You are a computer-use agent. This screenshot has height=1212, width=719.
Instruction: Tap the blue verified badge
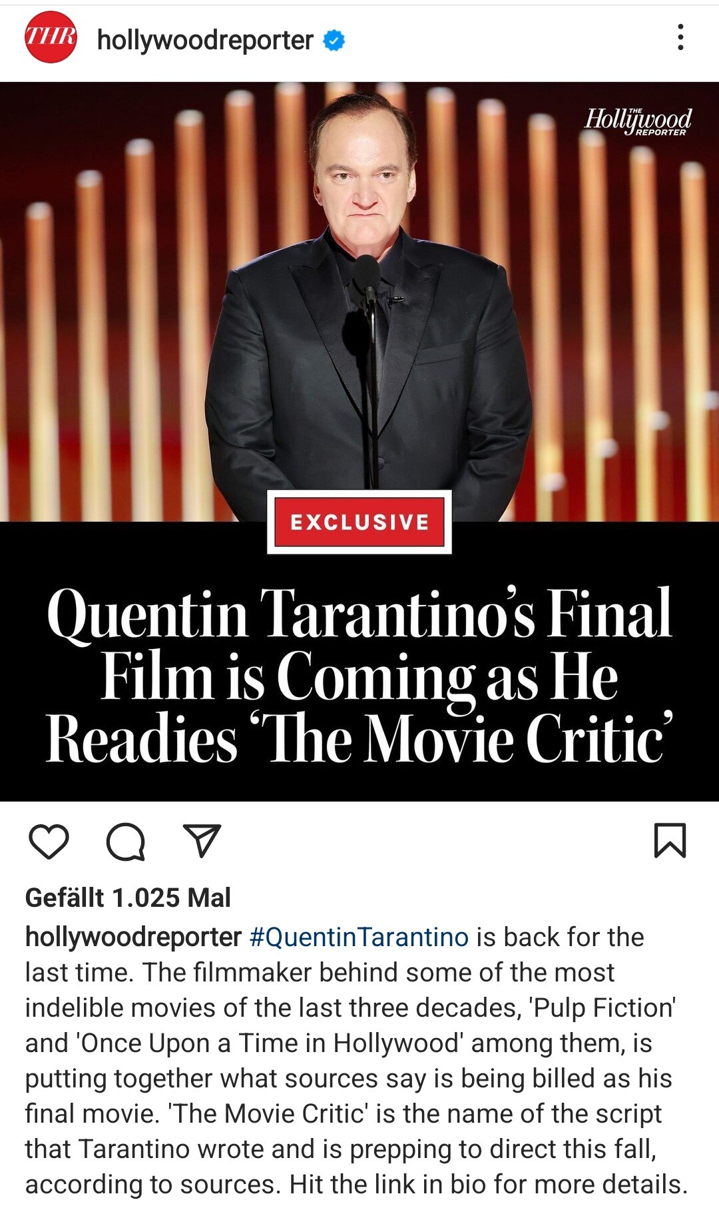pos(334,41)
